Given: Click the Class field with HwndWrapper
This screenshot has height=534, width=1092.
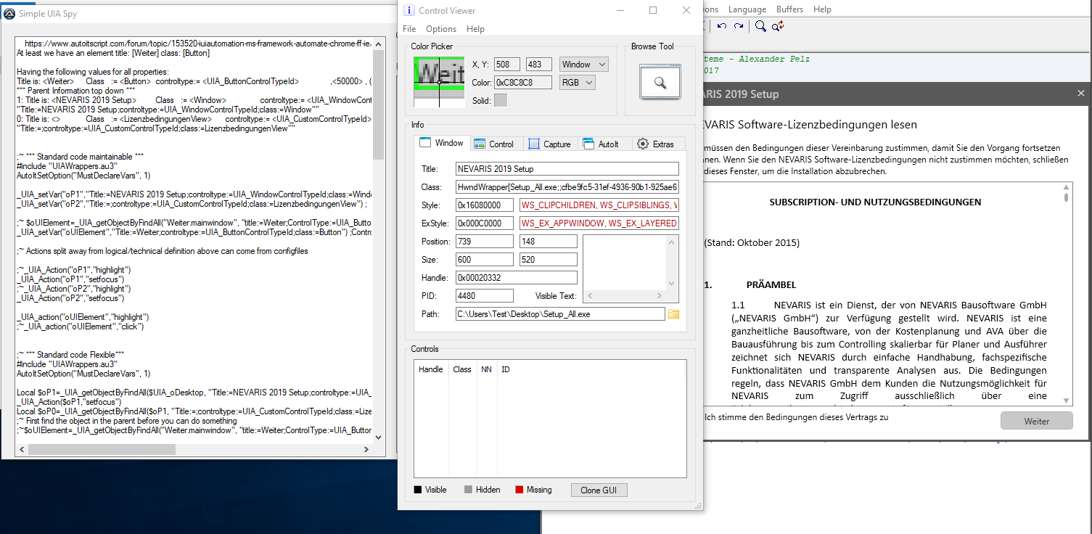Looking at the screenshot, I should (567, 187).
